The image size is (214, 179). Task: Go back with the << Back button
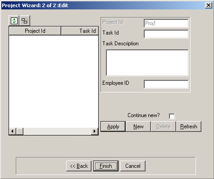click(79, 166)
